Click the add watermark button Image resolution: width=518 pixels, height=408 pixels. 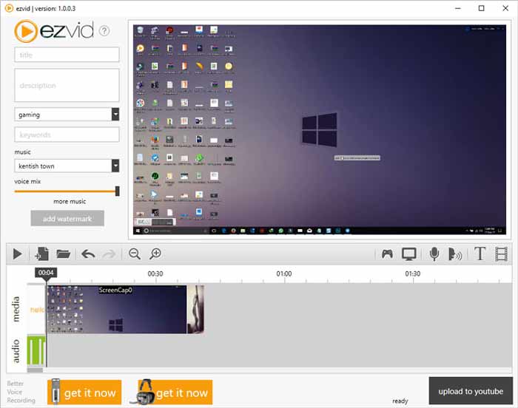point(67,219)
